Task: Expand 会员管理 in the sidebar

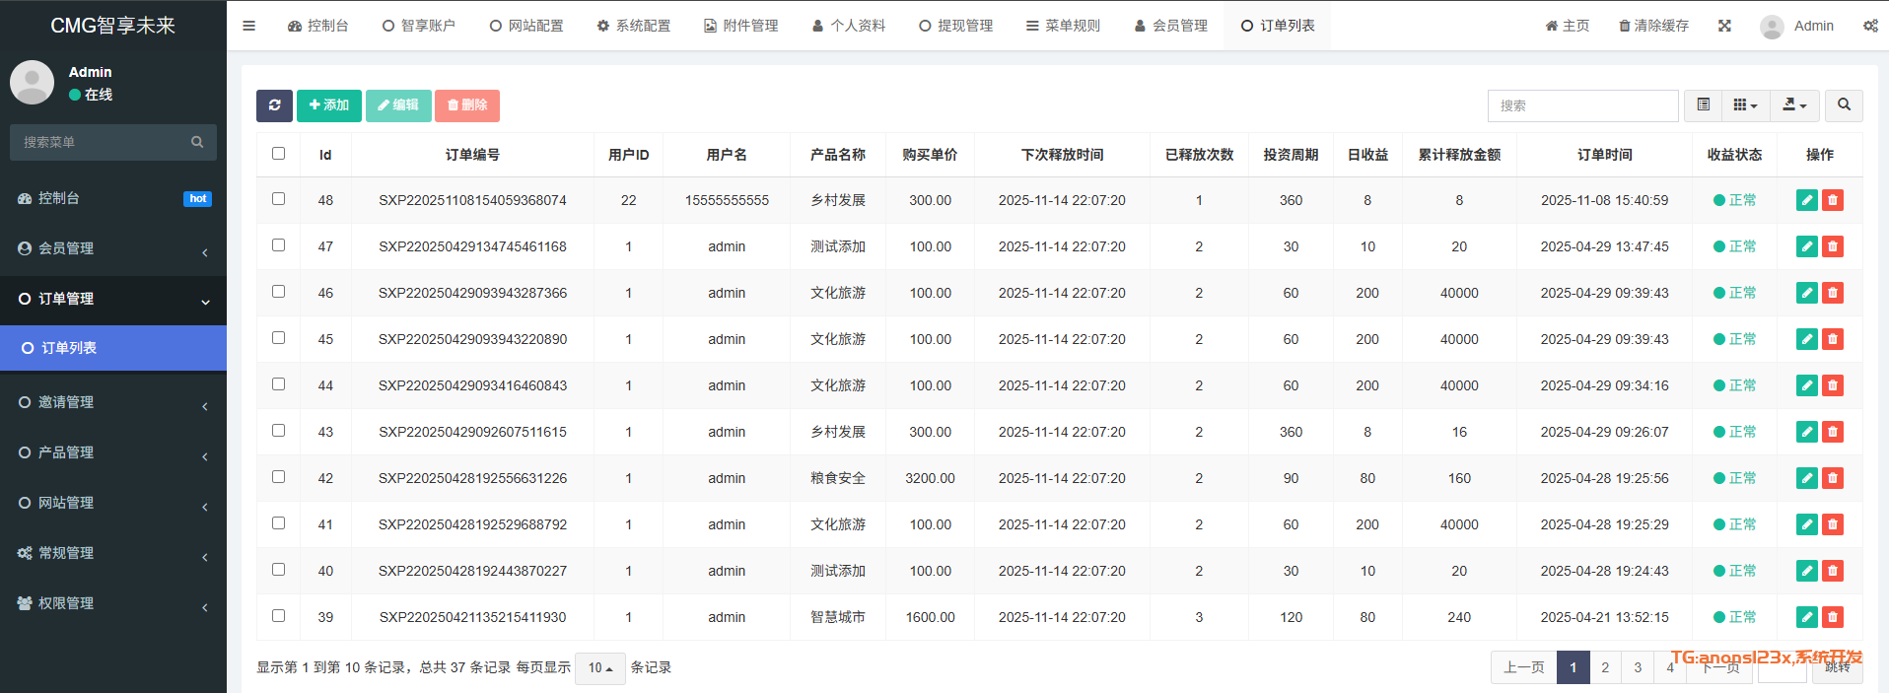Action: [x=113, y=248]
